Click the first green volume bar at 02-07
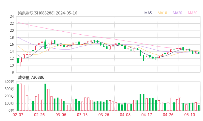This screenshot has width=203, height=121. point(18,97)
